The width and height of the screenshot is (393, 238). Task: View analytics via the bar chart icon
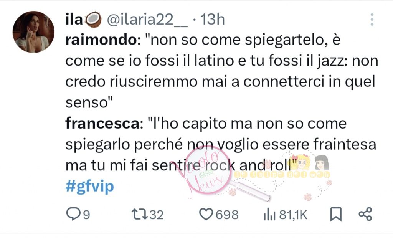tap(270, 215)
